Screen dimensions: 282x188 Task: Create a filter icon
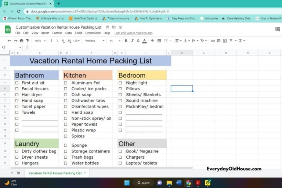(x=231, y=41)
